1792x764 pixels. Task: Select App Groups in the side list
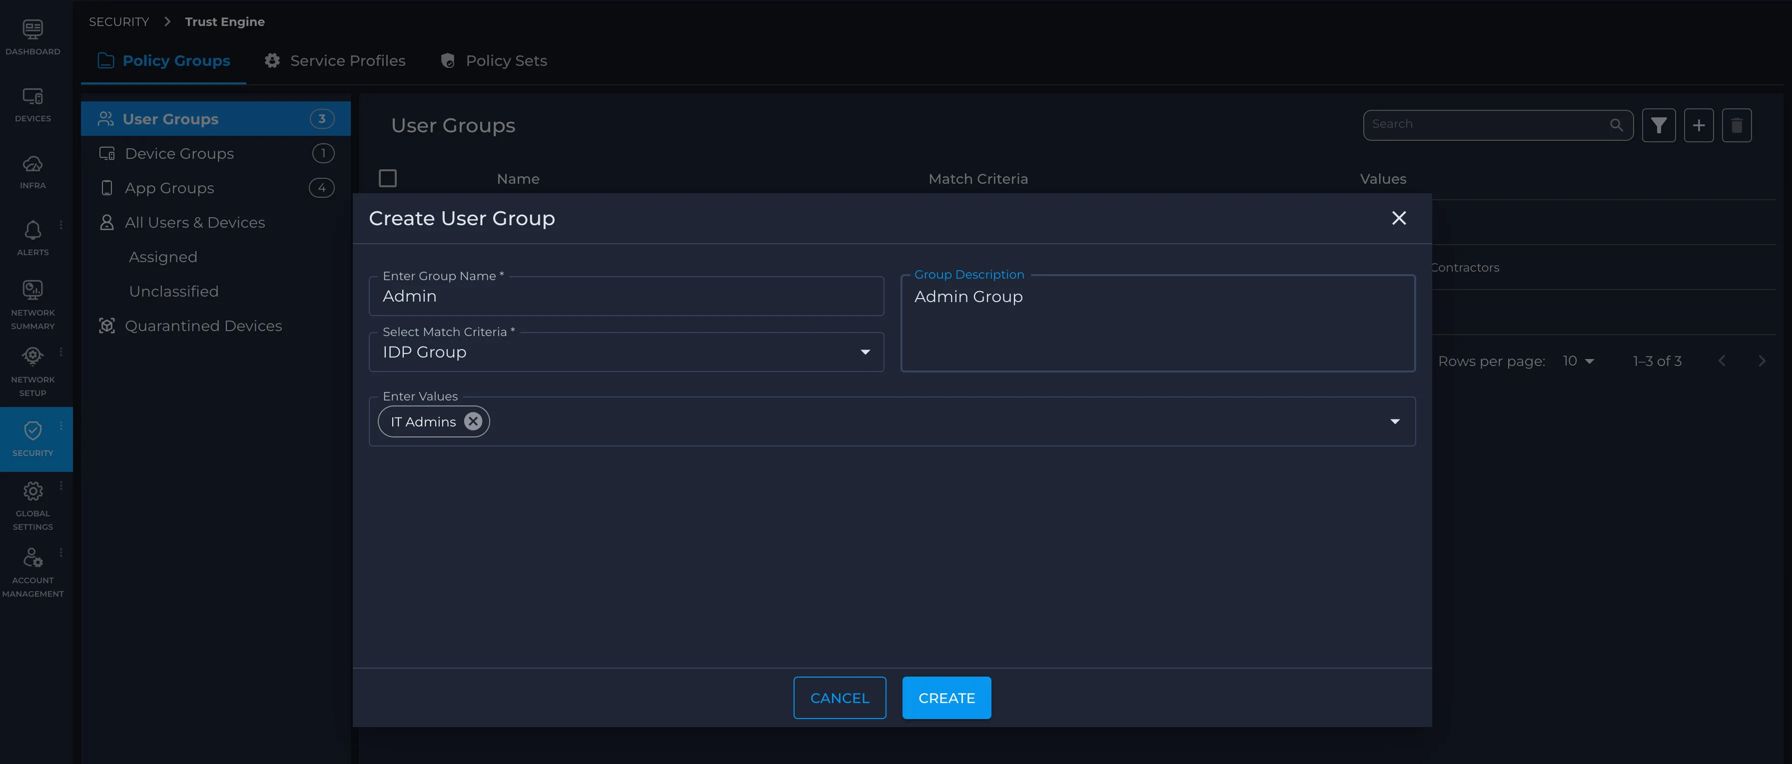pyautogui.click(x=216, y=188)
